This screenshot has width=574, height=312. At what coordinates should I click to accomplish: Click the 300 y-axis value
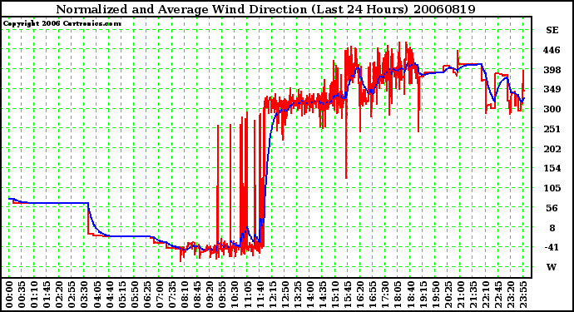tap(552, 109)
